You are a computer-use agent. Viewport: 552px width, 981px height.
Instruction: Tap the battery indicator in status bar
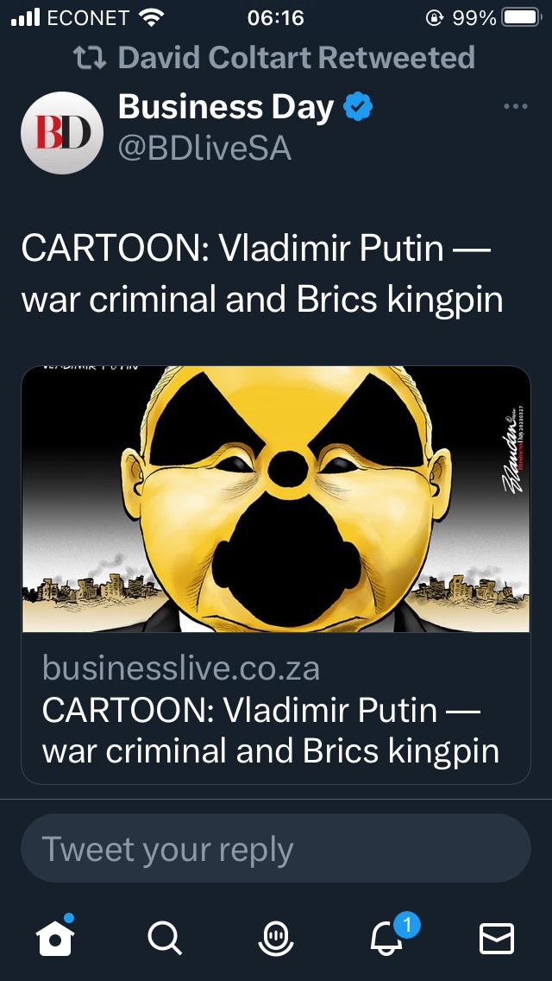click(521, 18)
